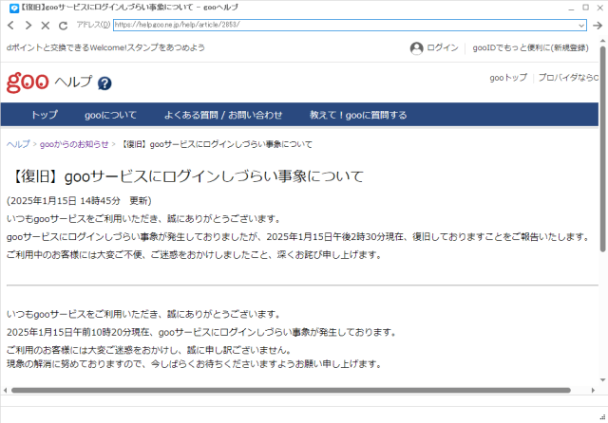Click the blue question mark help icon

[104, 83]
